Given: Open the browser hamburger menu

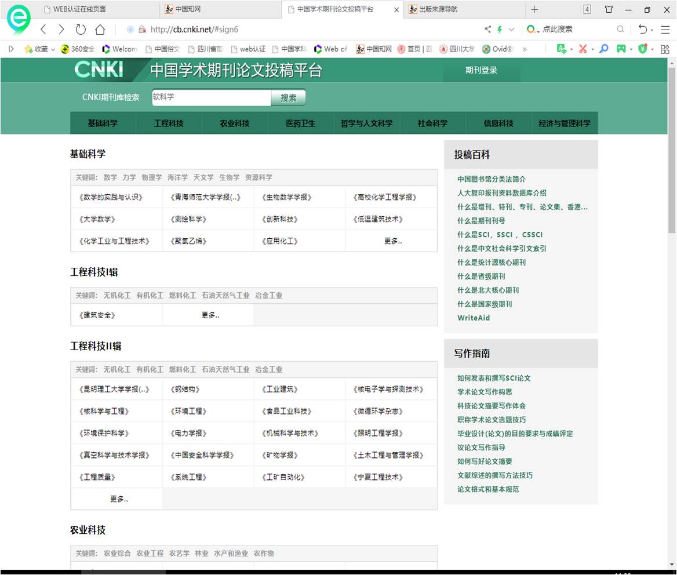Looking at the screenshot, I should click(665, 30).
